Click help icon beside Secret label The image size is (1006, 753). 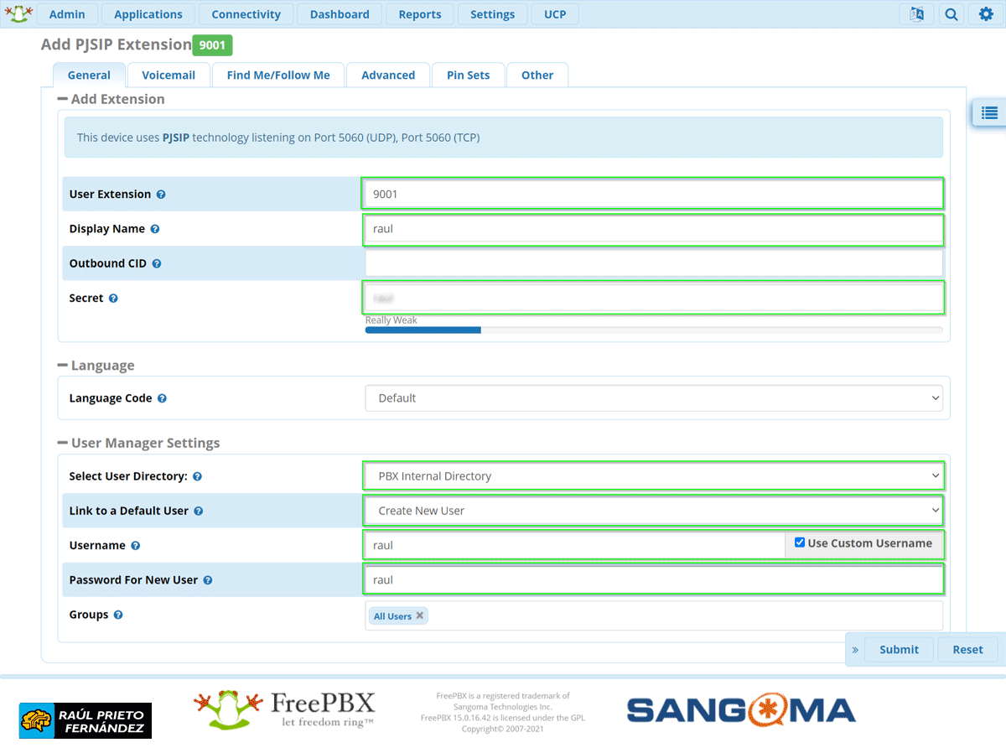click(x=113, y=299)
